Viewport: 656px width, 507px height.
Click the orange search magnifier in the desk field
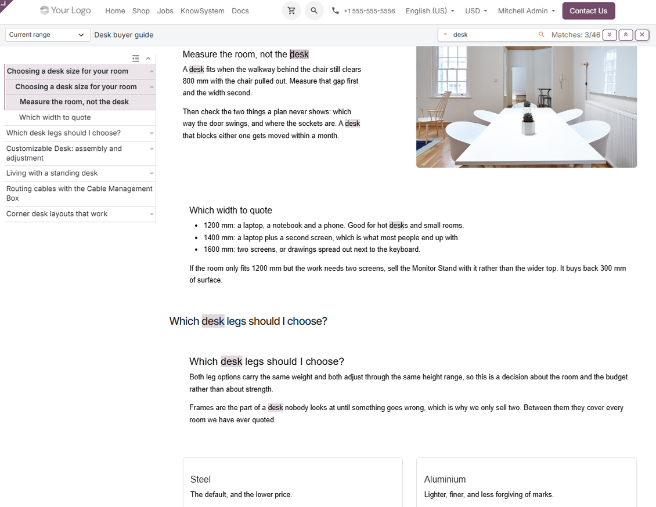(x=542, y=35)
